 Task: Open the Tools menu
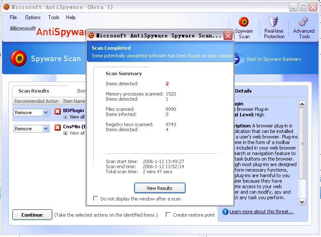54,17
